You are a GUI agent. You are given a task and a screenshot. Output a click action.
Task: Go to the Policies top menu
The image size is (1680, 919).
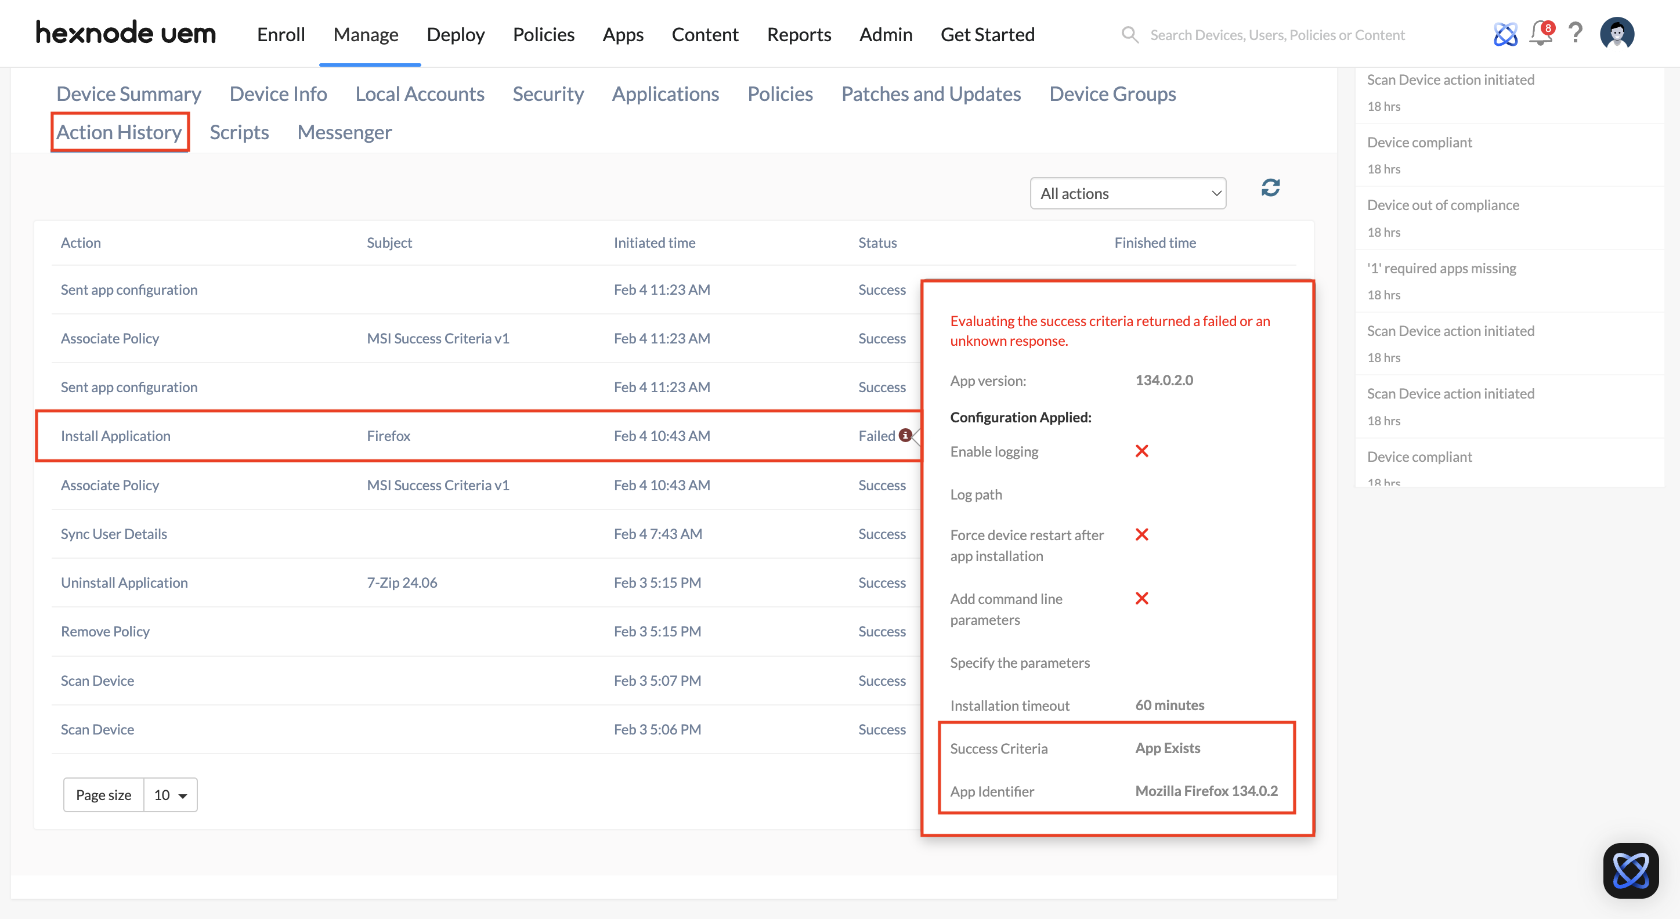(543, 35)
